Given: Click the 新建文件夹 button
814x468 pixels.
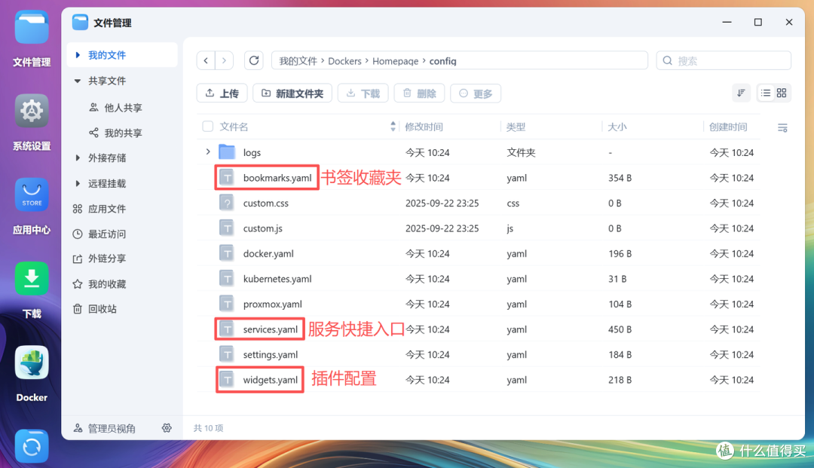Looking at the screenshot, I should [x=292, y=93].
